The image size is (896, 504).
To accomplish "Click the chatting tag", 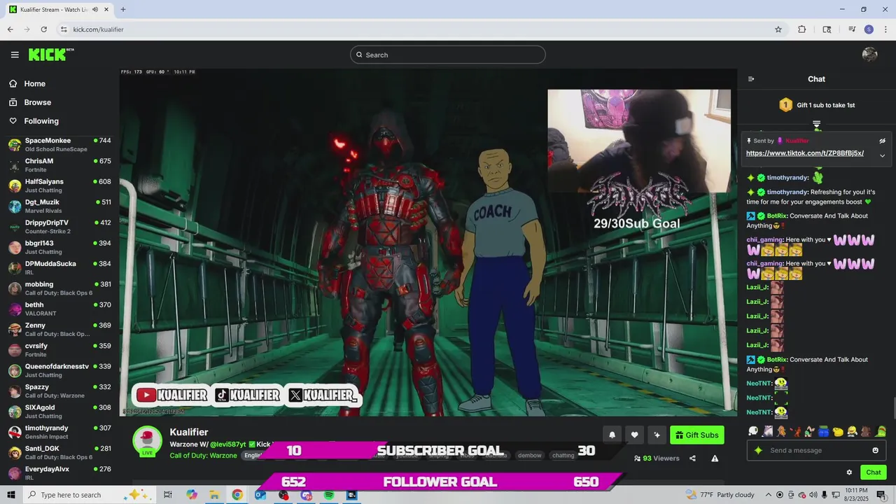I will (563, 455).
